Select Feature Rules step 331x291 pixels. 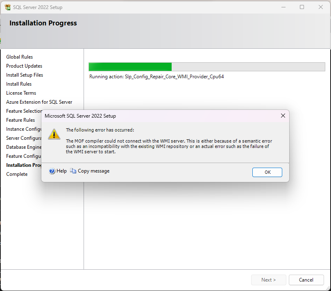[x=20, y=120]
